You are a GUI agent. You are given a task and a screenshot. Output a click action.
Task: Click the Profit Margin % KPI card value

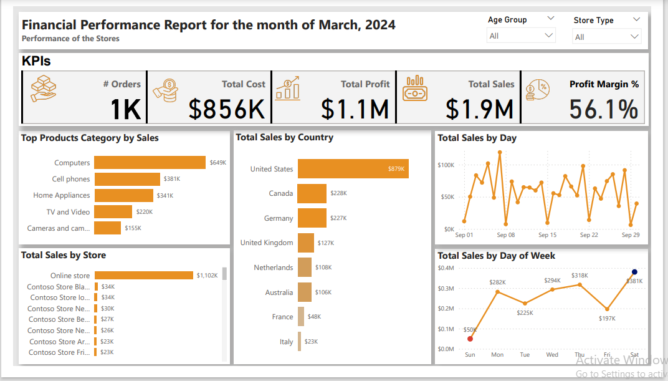pyautogui.click(x=603, y=109)
